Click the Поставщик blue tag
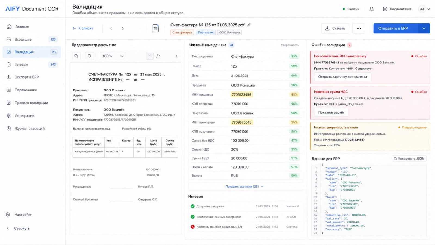 pyautogui.click(x=206, y=33)
